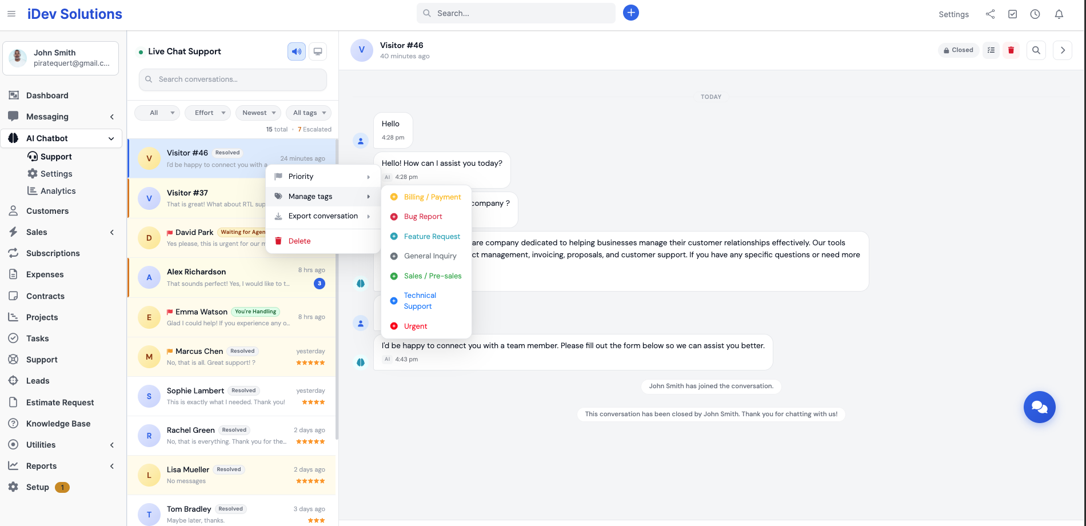The width and height of the screenshot is (1086, 526).
Task: Focus the top Search field
Action: pyautogui.click(x=516, y=13)
